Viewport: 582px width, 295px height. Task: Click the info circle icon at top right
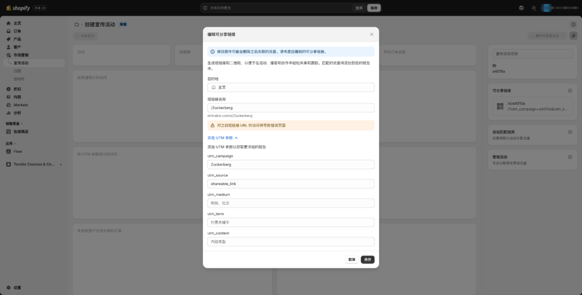pyautogui.click(x=573, y=24)
